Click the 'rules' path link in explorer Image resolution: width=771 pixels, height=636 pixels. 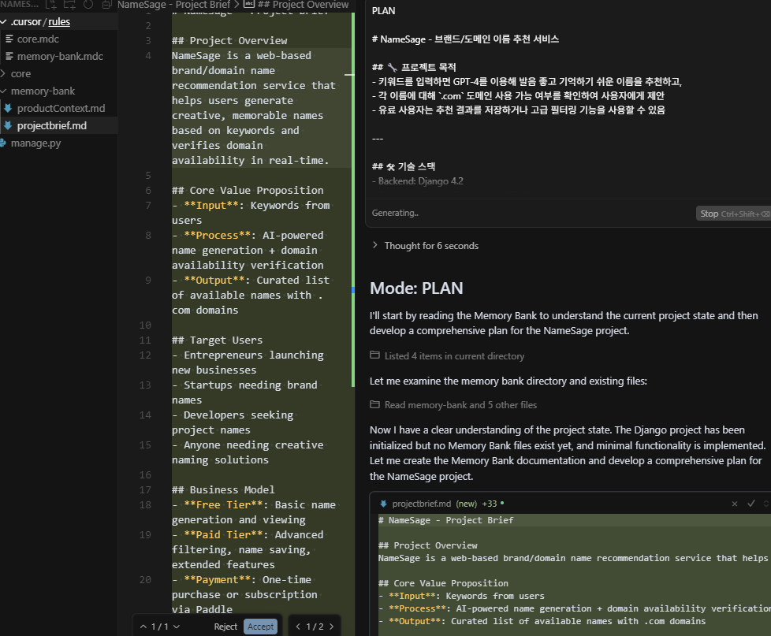[59, 21]
